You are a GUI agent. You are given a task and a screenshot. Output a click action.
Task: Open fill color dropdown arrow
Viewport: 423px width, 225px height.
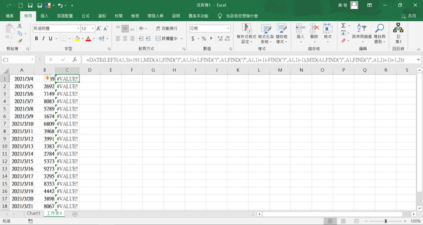point(82,39)
